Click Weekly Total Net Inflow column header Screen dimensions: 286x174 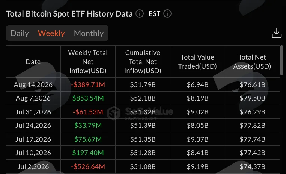click(88, 62)
